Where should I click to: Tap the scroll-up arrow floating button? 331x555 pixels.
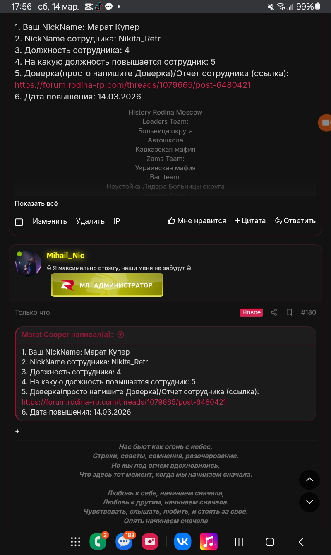pyautogui.click(x=309, y=480)
